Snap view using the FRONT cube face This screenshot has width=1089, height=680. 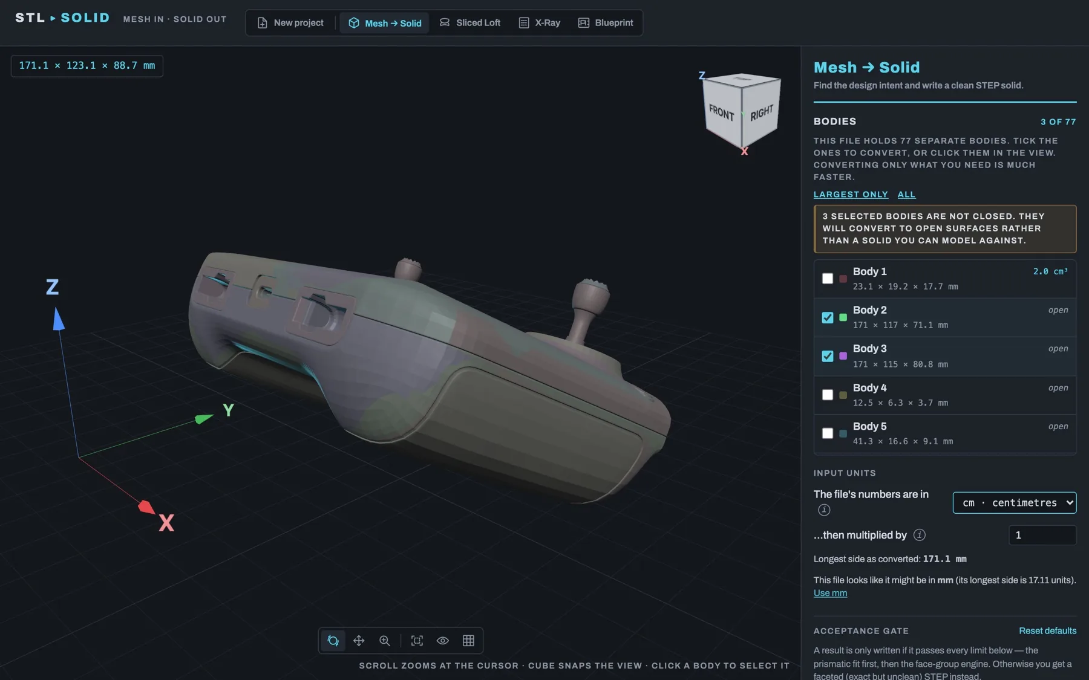(722, 113)
